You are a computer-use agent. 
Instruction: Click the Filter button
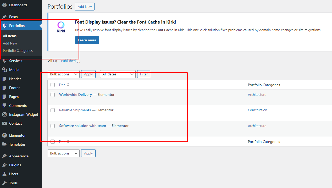tap(144, 74)
